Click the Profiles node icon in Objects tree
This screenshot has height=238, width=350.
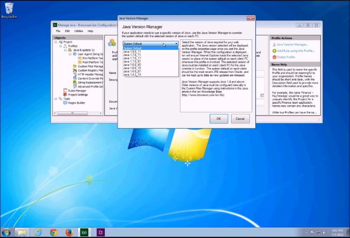pyautogui.click(x=65, y=46)
